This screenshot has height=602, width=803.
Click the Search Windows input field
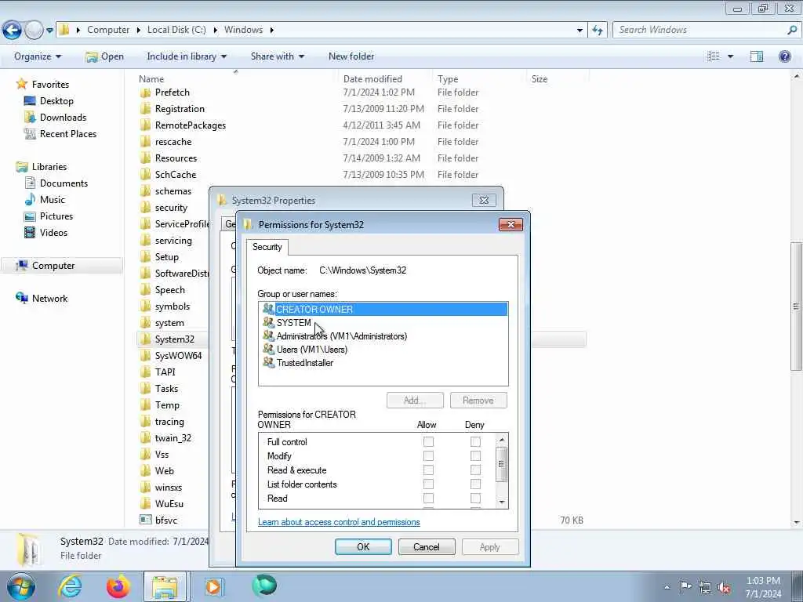(700, 30)
